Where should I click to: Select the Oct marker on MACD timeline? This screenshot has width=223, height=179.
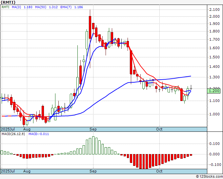(x=159, y=171)
